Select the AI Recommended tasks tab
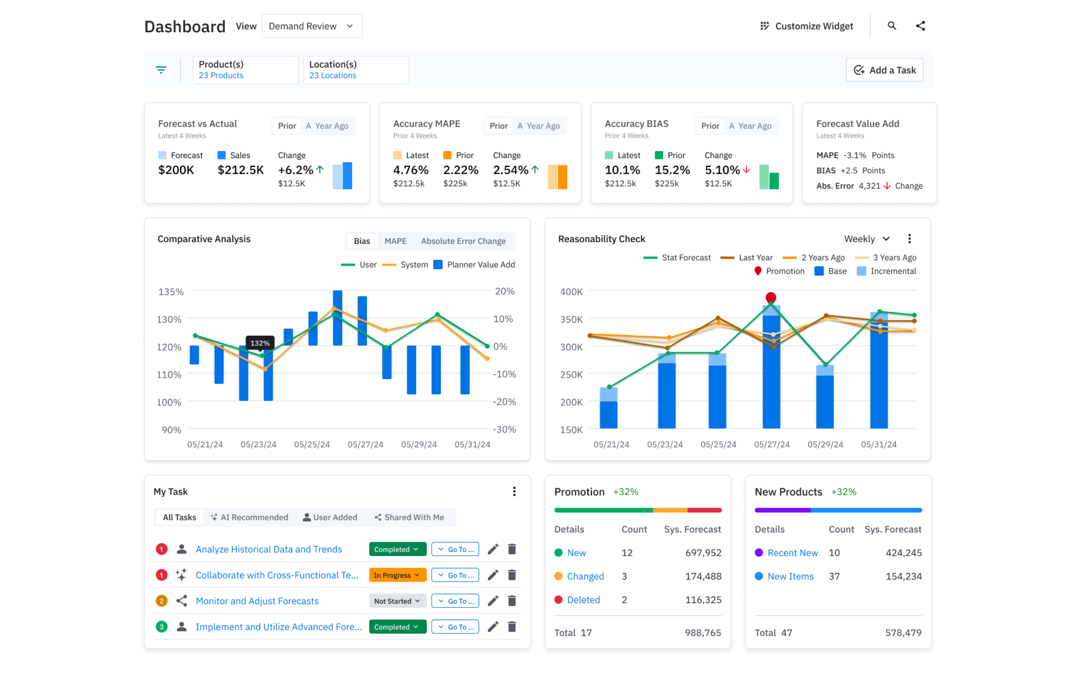This screenshot has height=679, width=1078. pos(250,517)
